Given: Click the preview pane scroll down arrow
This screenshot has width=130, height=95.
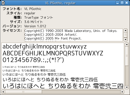Looking at the screenshot, I should pyautogui.click(x=127, y=87).
